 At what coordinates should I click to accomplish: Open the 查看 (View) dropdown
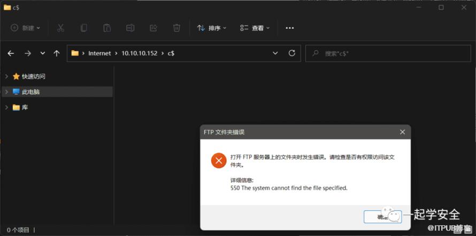pyautogui.click(x=255, y=28)
